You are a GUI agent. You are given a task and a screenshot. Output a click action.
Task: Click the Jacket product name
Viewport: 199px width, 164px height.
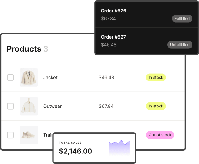tap(50, 77)
